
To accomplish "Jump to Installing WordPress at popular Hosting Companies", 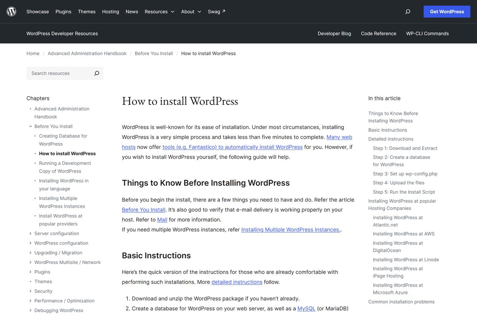I will click(x=402, y=204).
